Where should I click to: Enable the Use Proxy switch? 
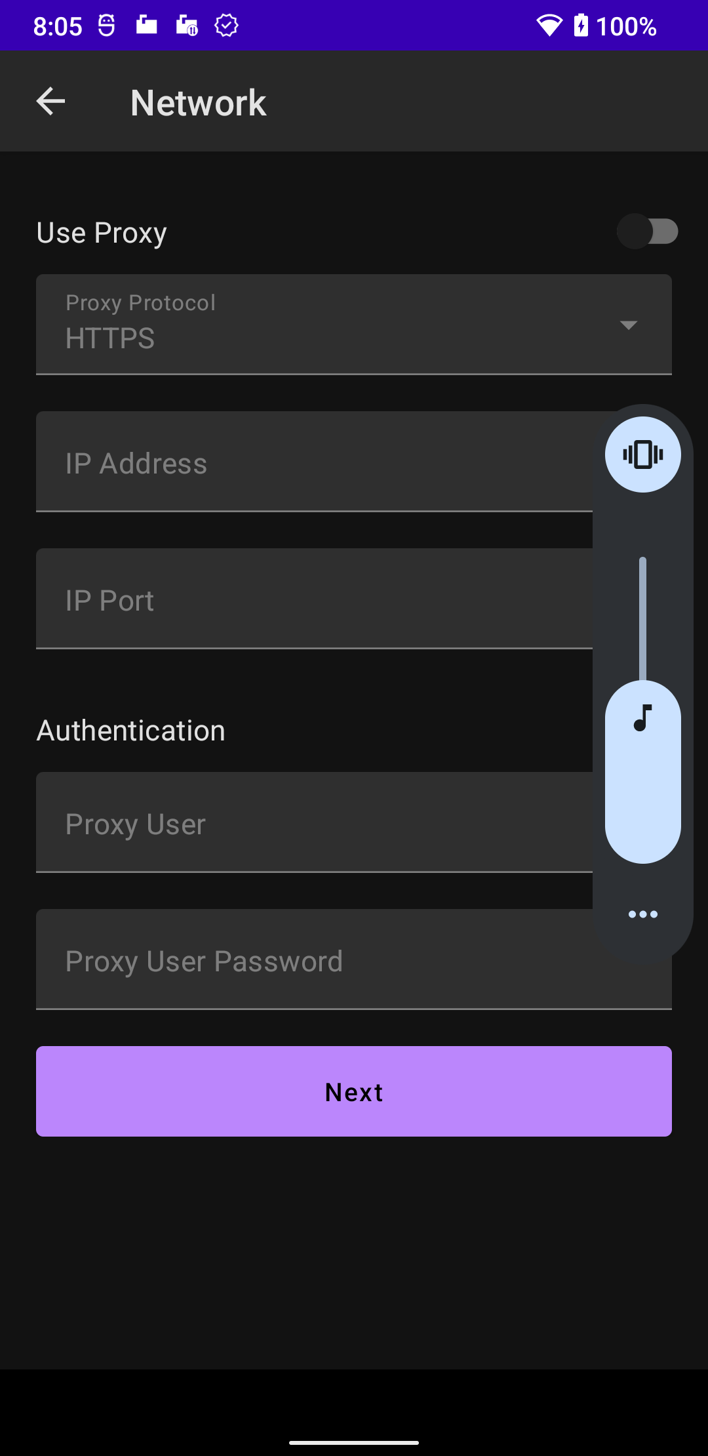(x=647, y=232)
